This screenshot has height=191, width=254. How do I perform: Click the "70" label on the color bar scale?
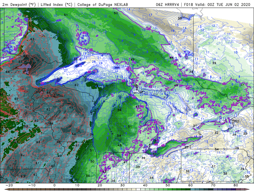(213, 185)
